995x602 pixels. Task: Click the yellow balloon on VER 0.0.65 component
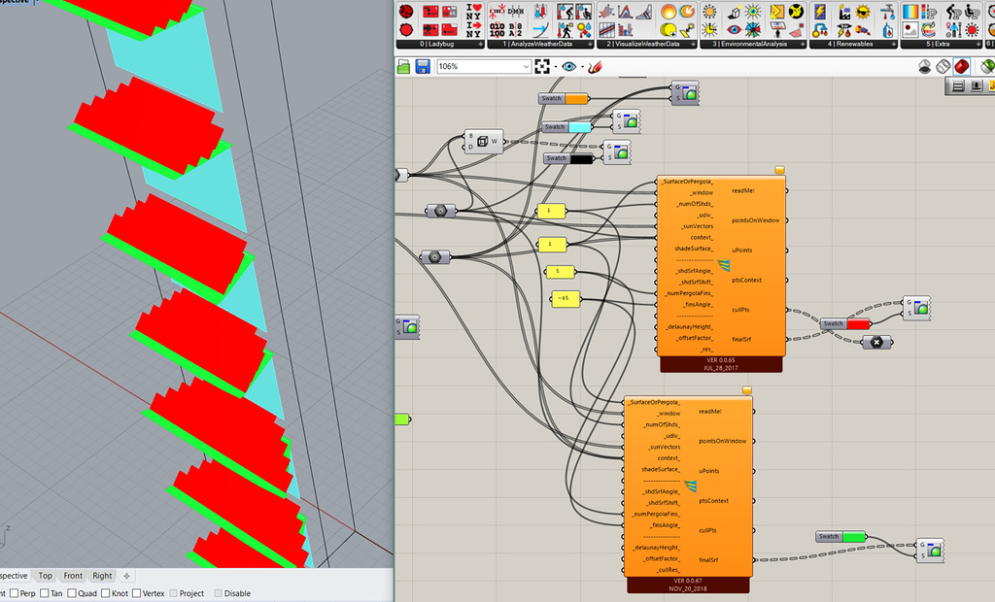779,170
